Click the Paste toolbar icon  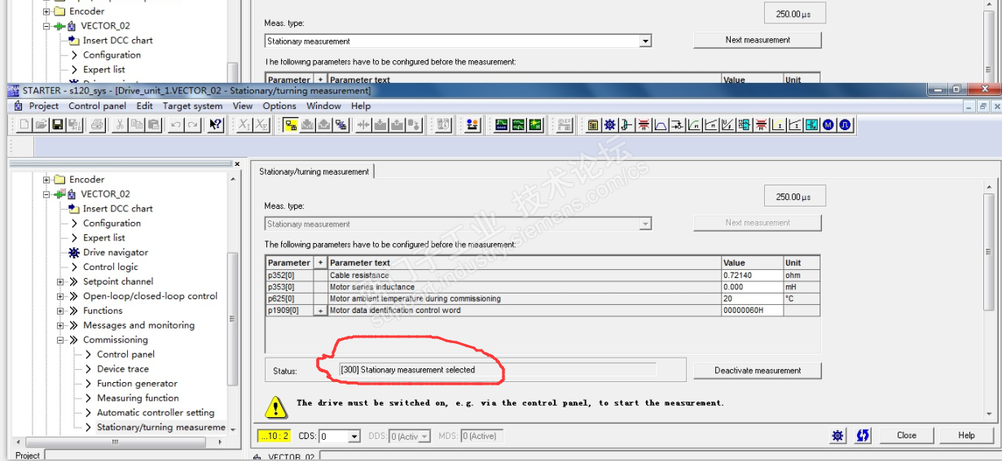[x=153, y=124]
